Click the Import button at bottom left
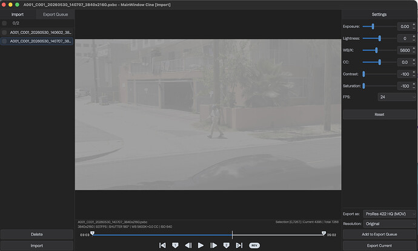 tap(37, 246)
